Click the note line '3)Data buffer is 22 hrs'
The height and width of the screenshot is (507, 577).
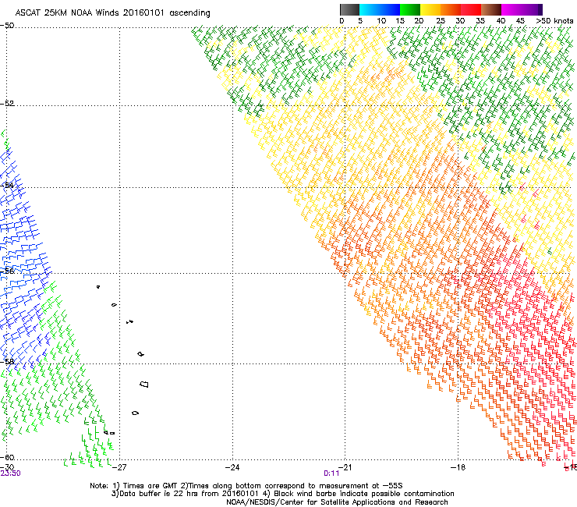pos(282,494)
